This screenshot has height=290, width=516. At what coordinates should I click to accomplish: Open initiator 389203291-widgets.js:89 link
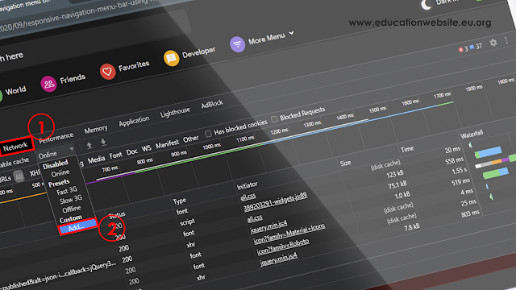point(275,202)
